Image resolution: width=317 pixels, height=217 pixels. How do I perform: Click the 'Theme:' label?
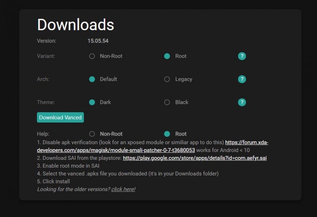(46, 102)
